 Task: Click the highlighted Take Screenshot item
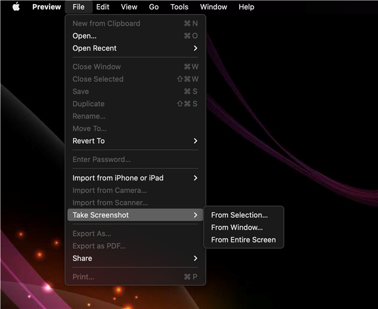point(135,215)
